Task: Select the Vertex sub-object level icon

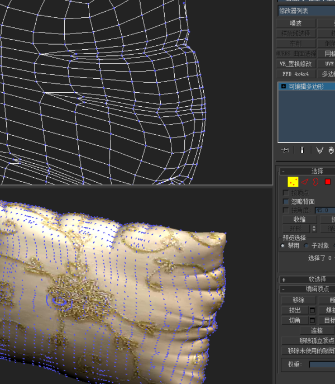Action: click(x=293, y=182)
